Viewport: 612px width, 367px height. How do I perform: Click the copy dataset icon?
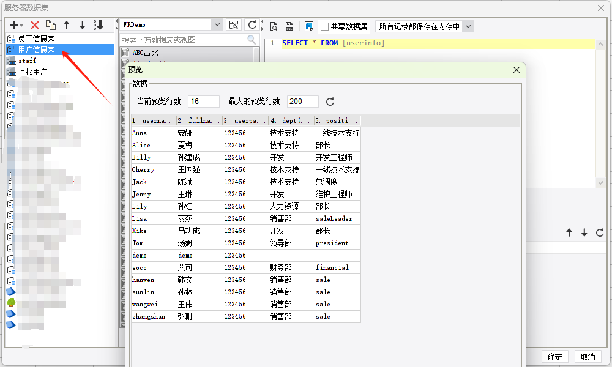tap(51, 25)
